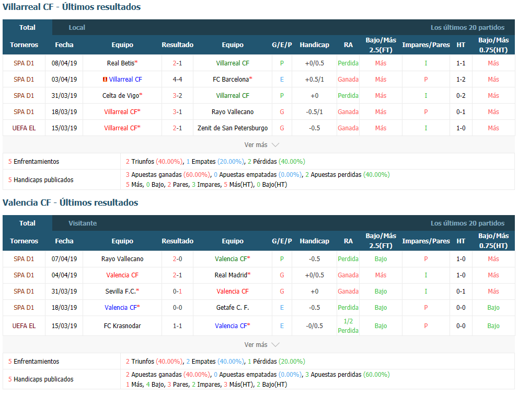Image resolution: width=518 pixels, height=393 pixels.
Task: Switch to the Local tab
Action: click(x=77, y=27)
